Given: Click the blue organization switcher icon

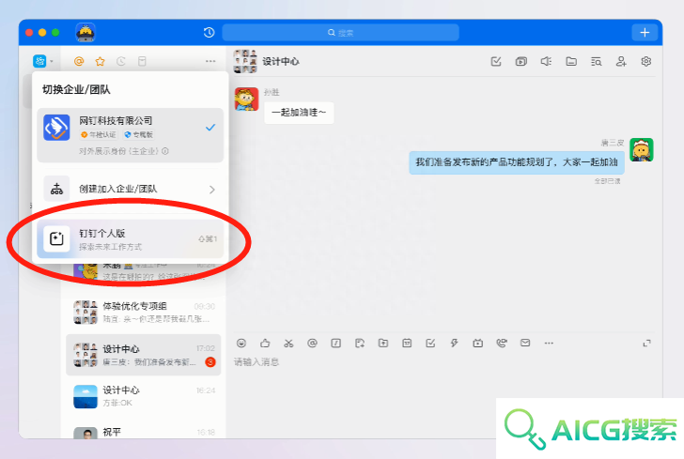Looking at the screenshot, I should pyautogui.click(x=39, y=61).
